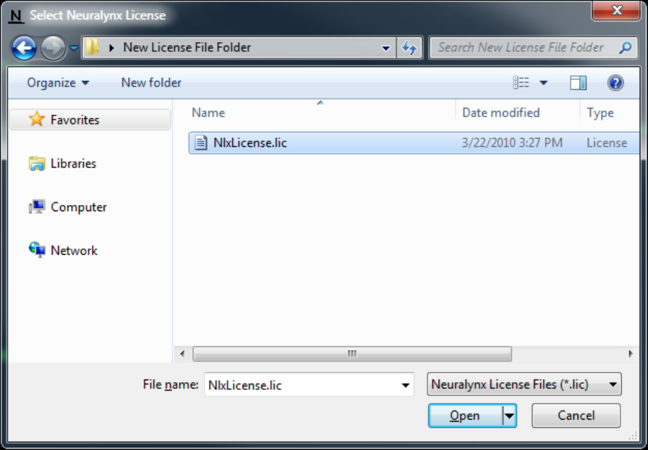
Task: Click the refresh icon beside address bar
Action: pyautogui.click(x=409, y=48)
